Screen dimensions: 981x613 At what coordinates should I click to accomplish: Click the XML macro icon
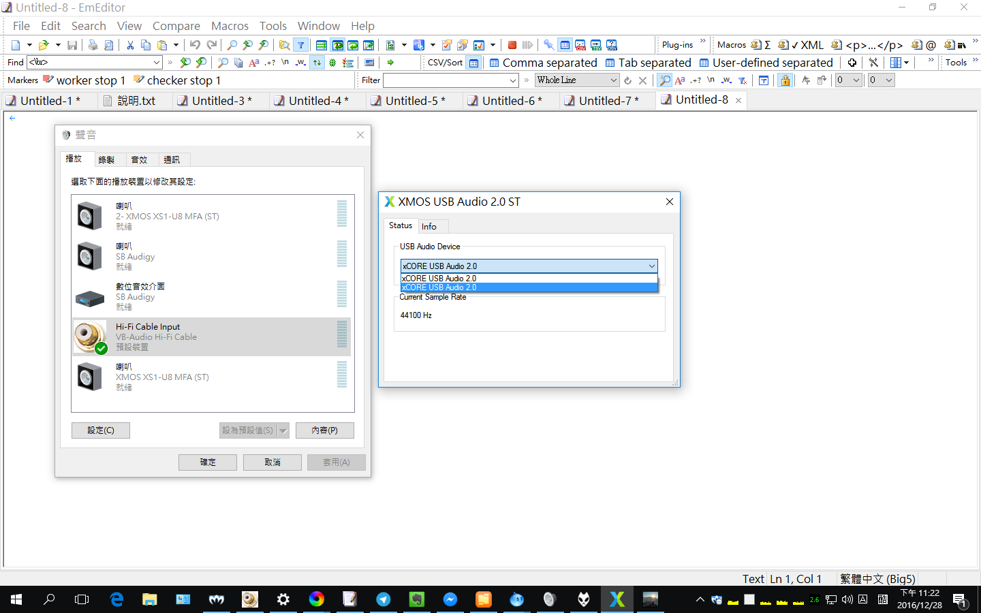(801, 45)
